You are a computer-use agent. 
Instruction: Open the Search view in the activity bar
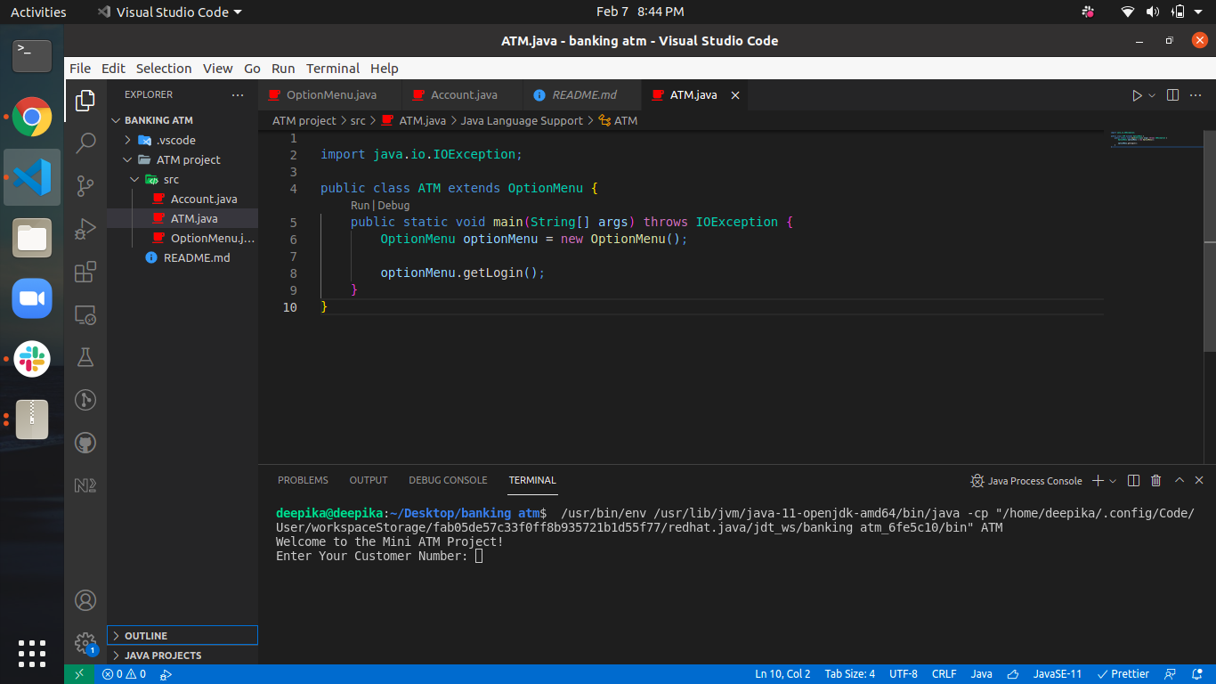[x=85, y=142]
